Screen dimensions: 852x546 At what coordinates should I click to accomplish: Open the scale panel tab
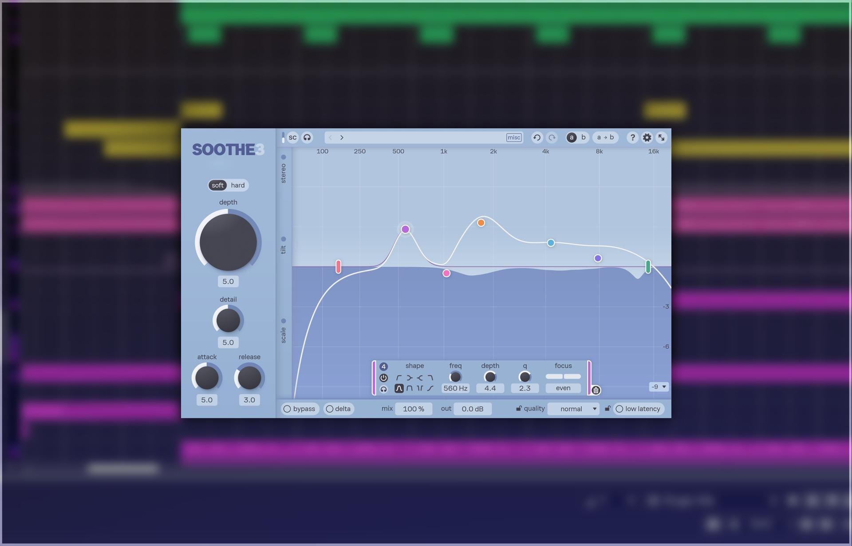click(284, 331)
